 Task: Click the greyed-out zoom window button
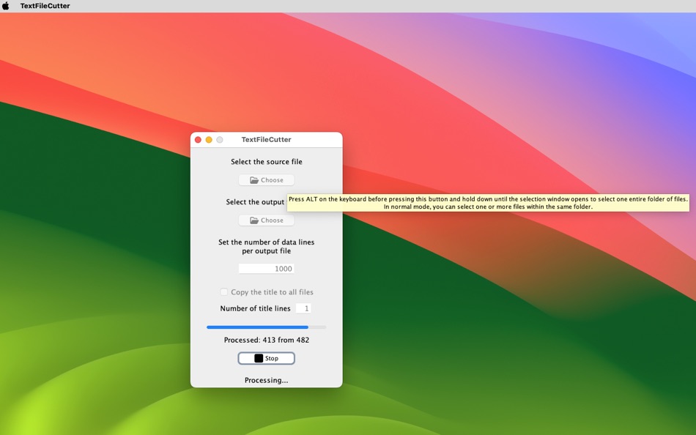pyautogui.click(x=219, y=139)
